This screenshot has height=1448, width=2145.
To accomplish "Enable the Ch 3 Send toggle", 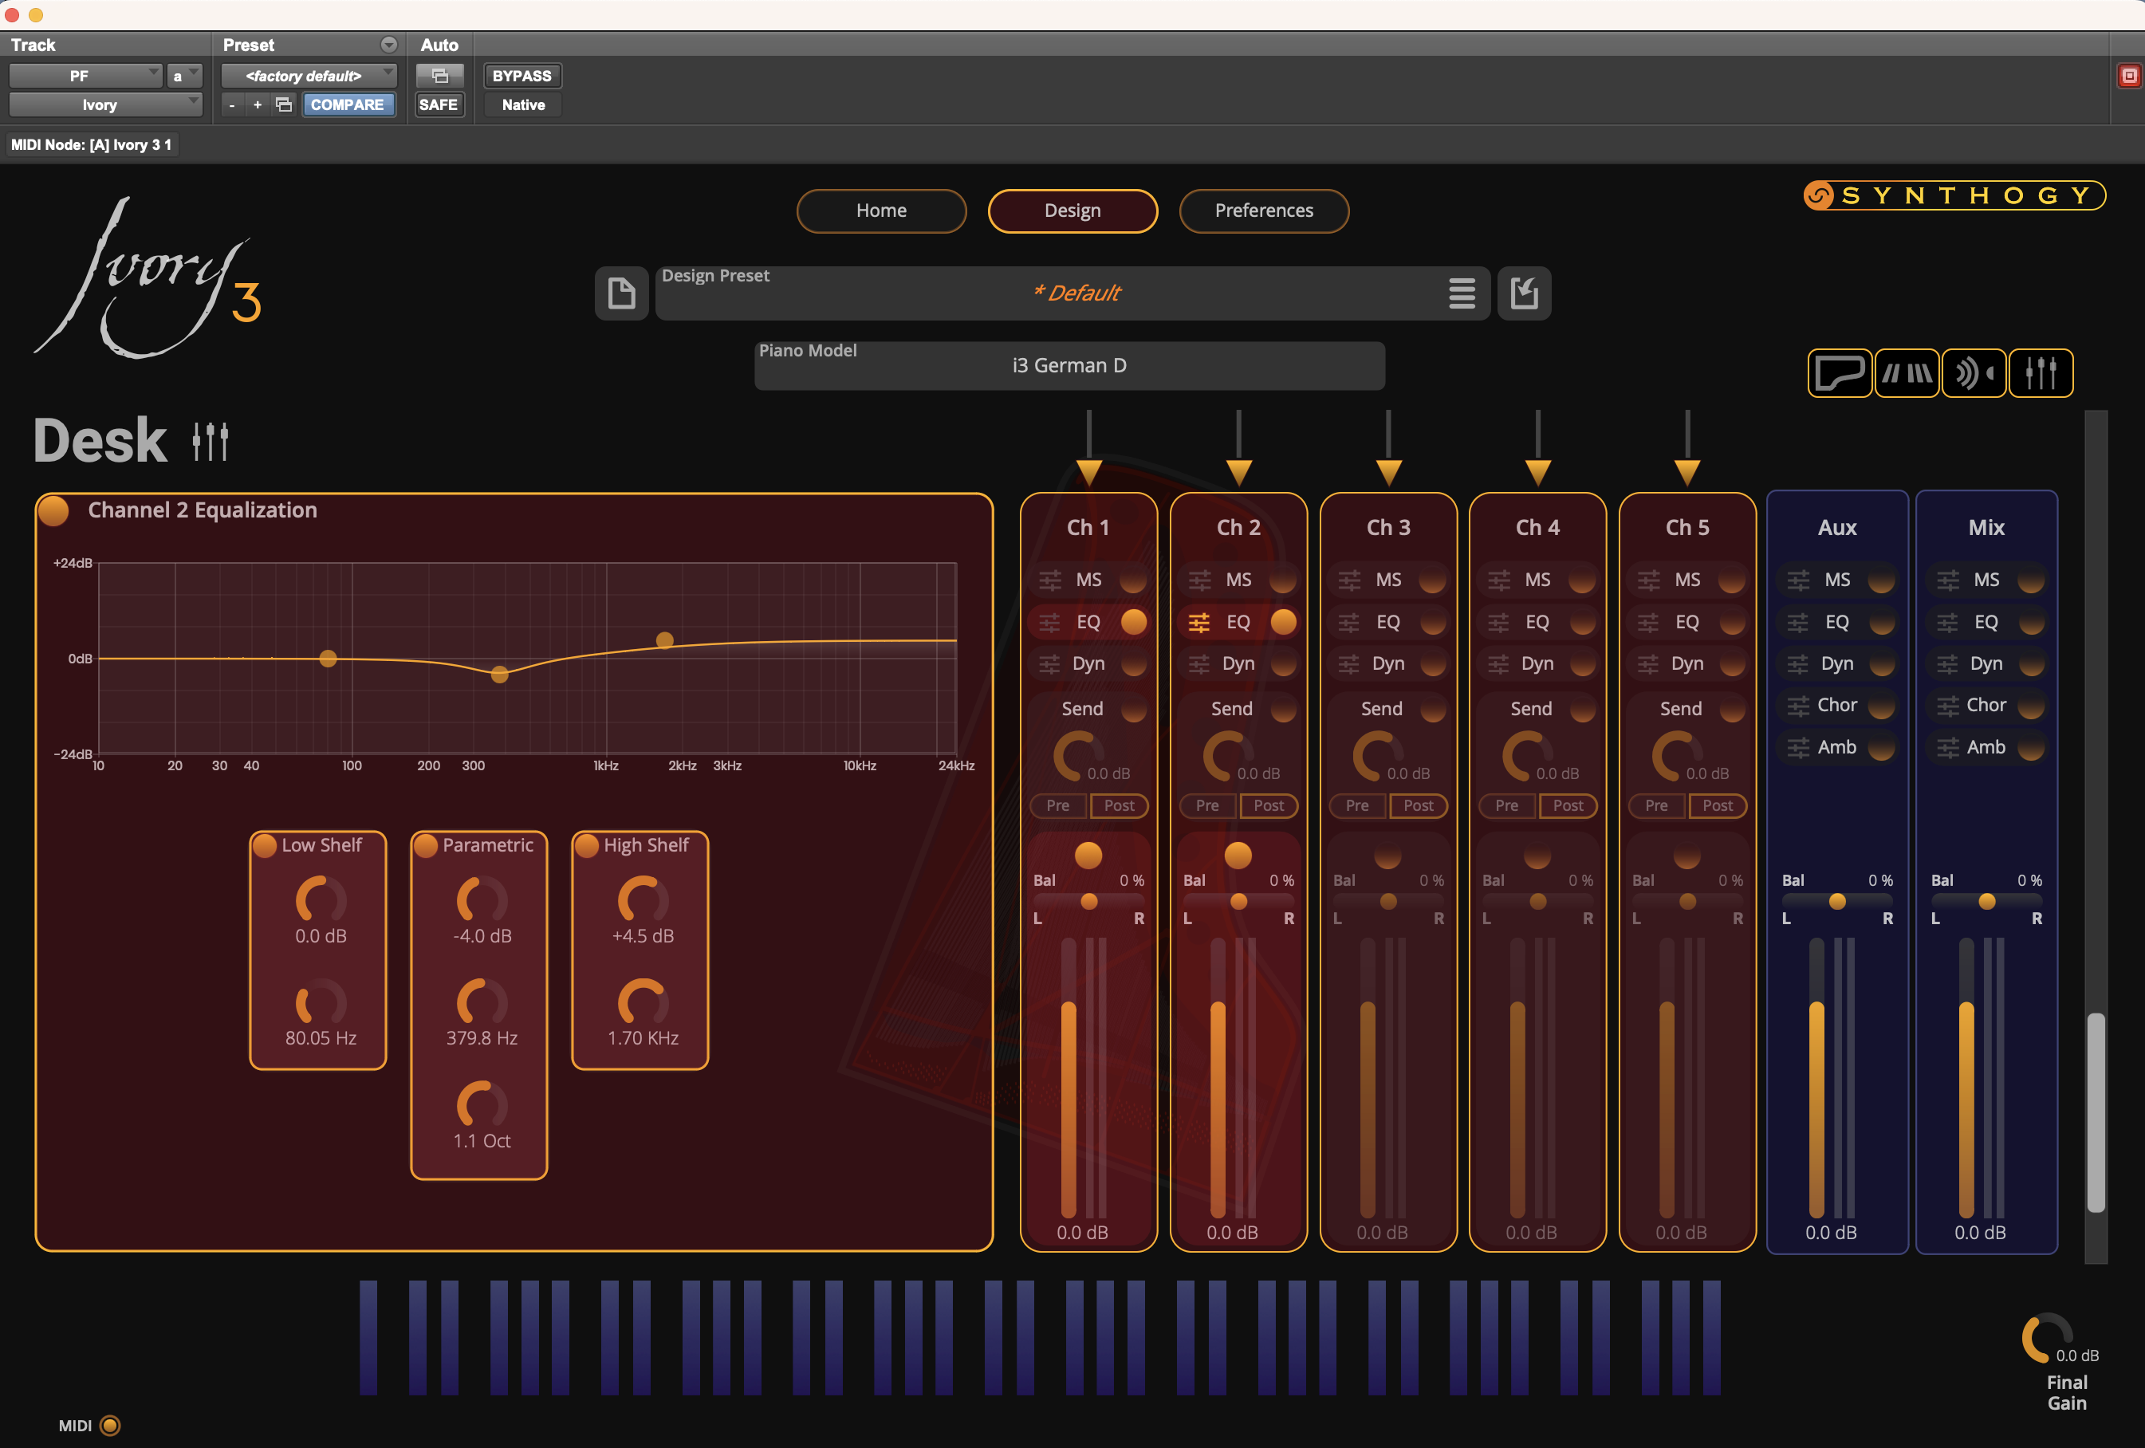I will 1432,709.
